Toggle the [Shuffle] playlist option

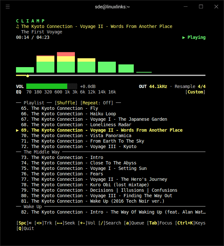[66, 103]
